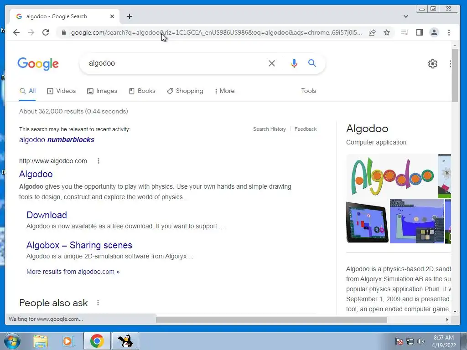Viewport: 467px width, 350px height.
Task: Click the vertical scrollbar thumb
Action: [455, 75]
